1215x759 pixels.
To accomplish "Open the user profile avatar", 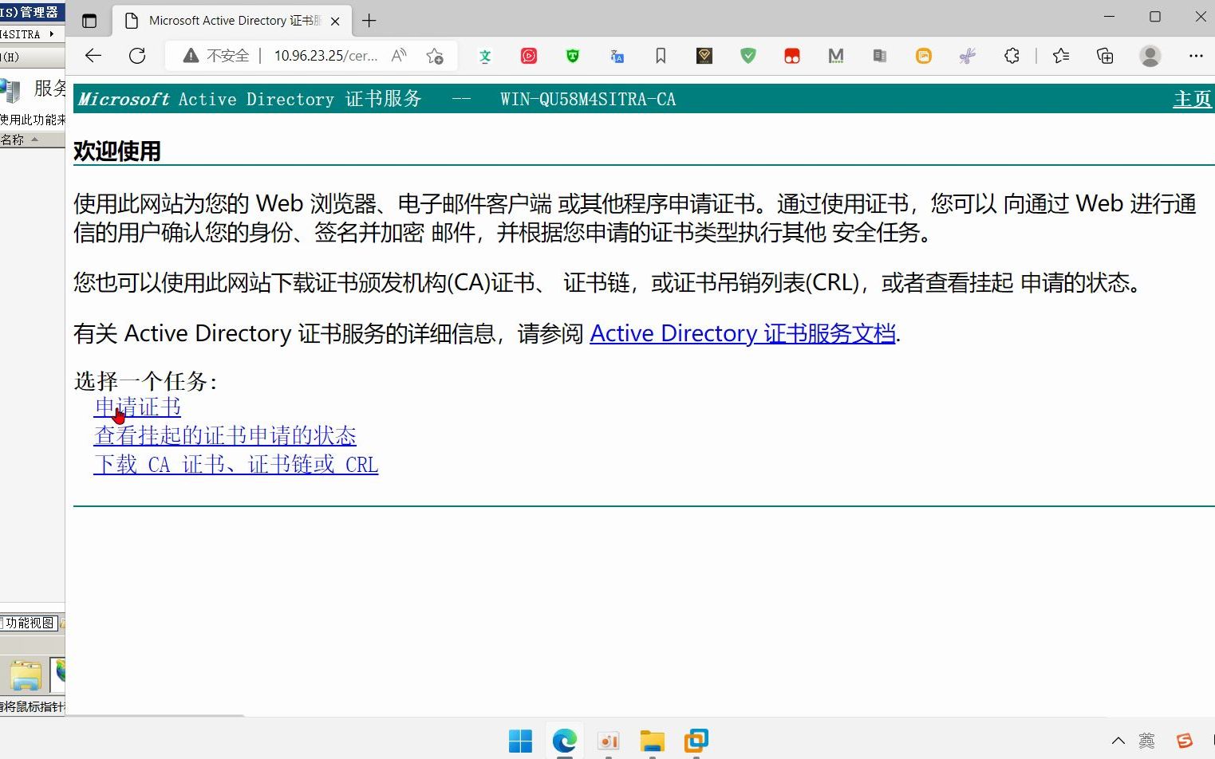I will tap(1150, 56).
